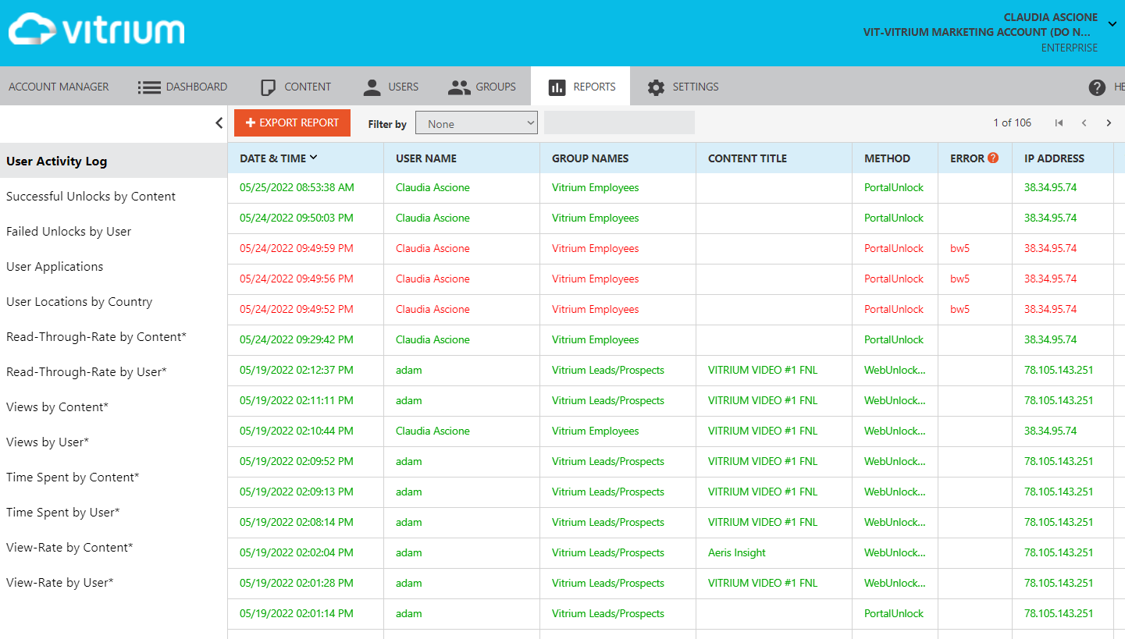This screenshot has width=1125, height=639.
Task: Click the IP Address column header
Action: 1054,158
